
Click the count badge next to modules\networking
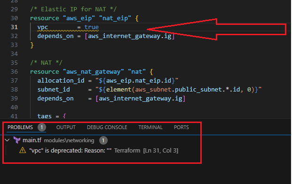(x=103, y=140)
